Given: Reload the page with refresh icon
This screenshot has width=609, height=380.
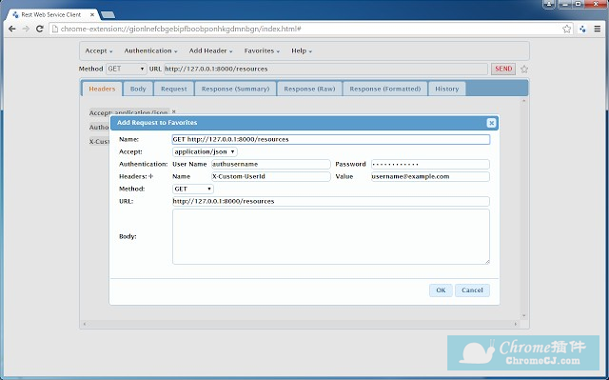Looking at the screenshot, I should [40, 29].
